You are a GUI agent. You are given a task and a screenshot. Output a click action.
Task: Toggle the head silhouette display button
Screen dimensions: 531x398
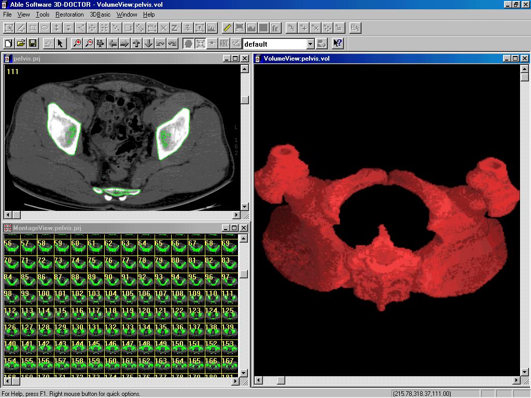188,44
